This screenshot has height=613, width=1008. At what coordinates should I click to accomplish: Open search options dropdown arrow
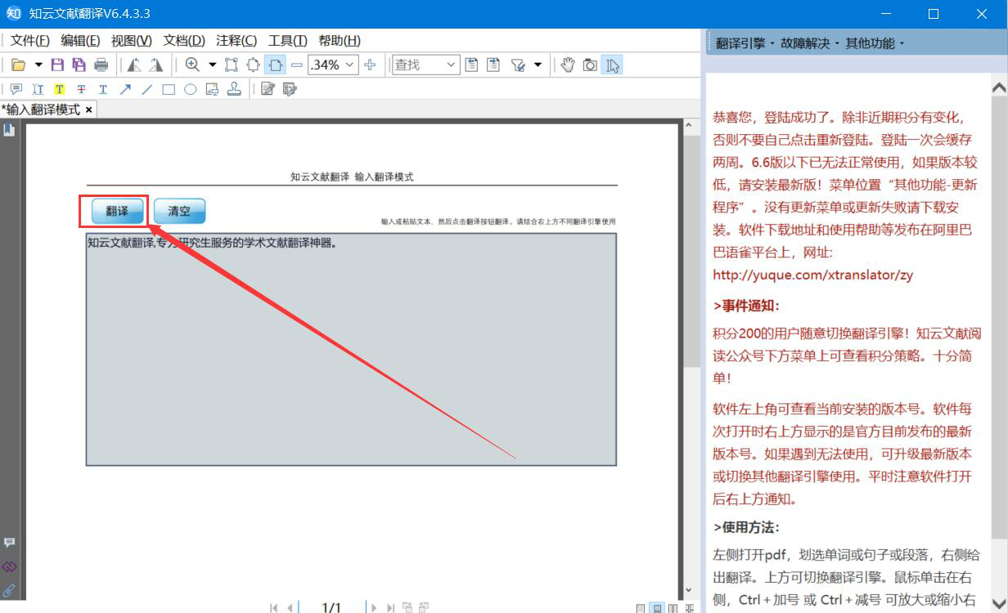click(x=538, y=65)
